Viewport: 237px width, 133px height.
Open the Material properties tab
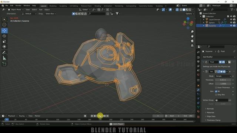pyautogui.click(x=198, y=111)
